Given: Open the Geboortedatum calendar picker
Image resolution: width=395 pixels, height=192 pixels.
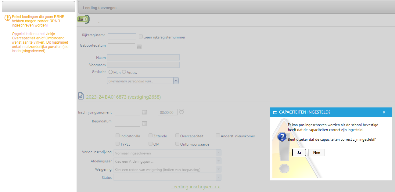Looking at the screenshot, I should [139, 47].
